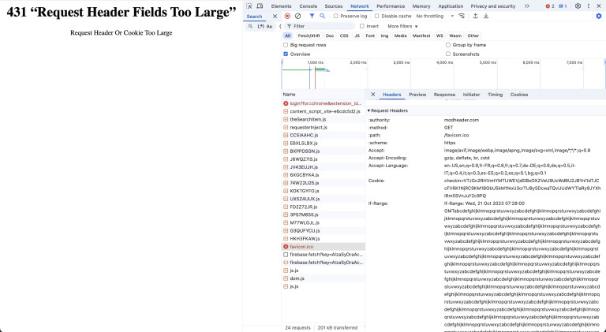Switch to the Console tab
This screenshot has height=332, width=606.
click(308, 6)
